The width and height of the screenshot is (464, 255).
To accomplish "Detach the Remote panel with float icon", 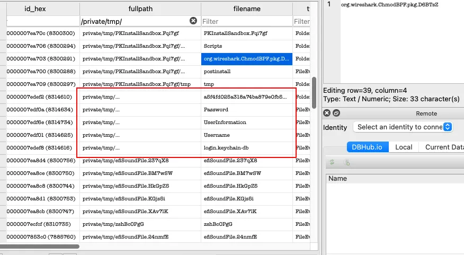I will [336, 113].
